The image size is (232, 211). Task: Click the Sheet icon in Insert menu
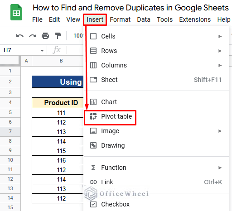pos(93,80)
